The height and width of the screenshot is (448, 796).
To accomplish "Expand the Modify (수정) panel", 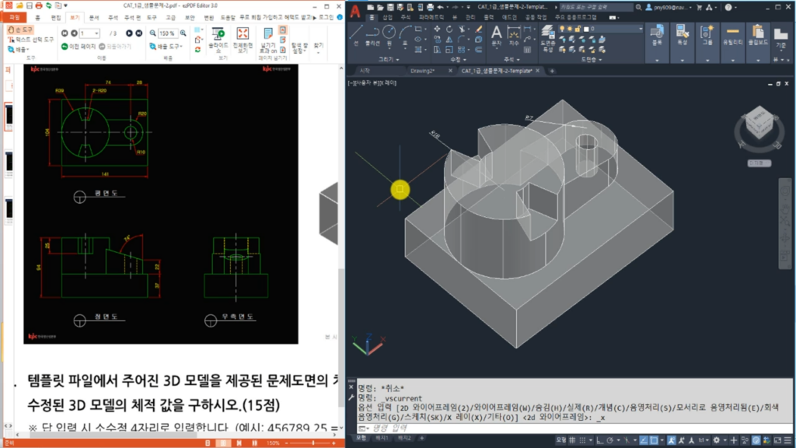I will click(x=457, y=59).
